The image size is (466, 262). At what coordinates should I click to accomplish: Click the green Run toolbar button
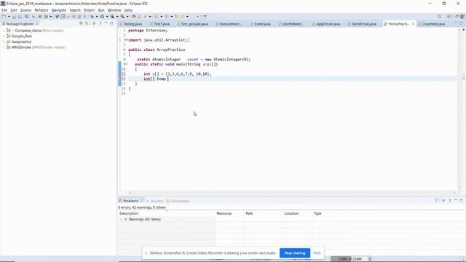pyautogui.click(x=102, y=17)
